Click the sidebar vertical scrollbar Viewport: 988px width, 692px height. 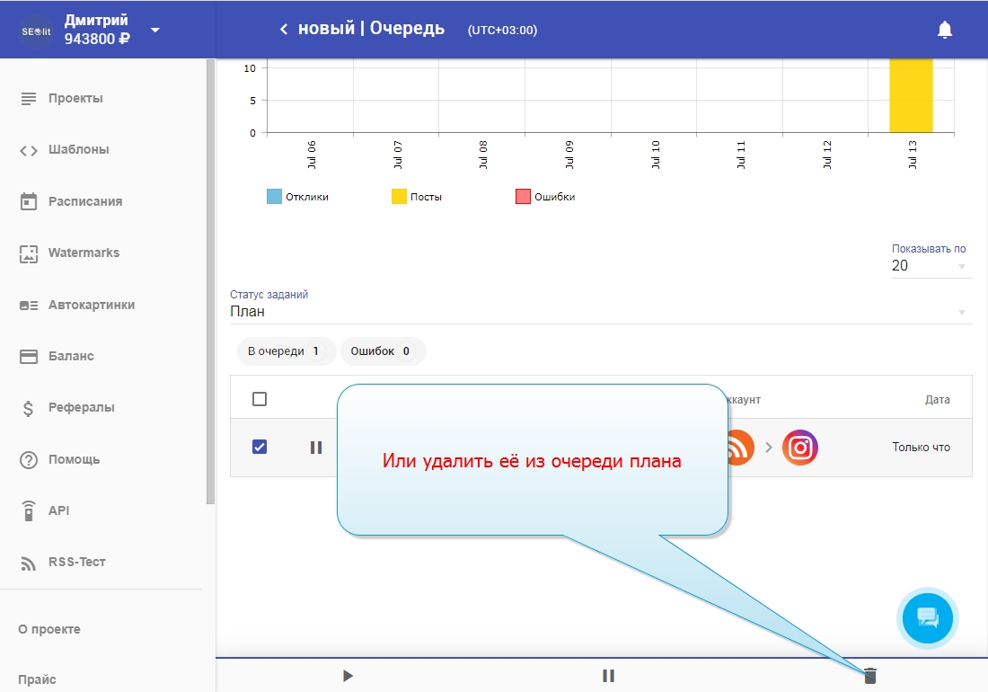(210, 270)
